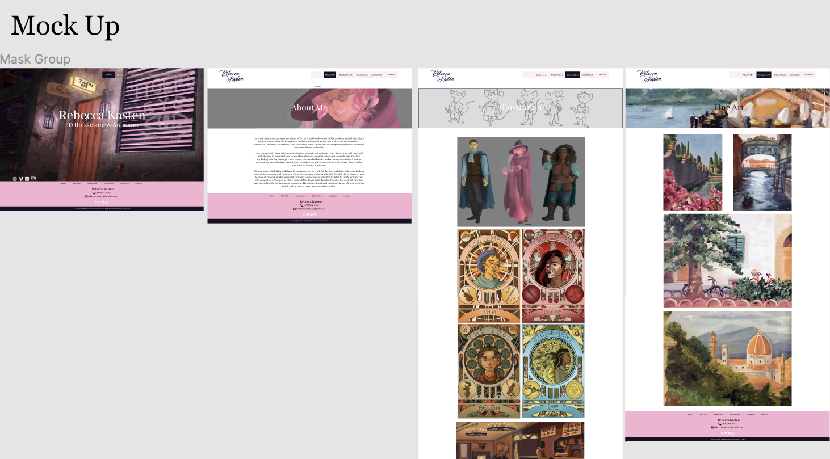Open the Vimeo icon on the hero banner

21,179
